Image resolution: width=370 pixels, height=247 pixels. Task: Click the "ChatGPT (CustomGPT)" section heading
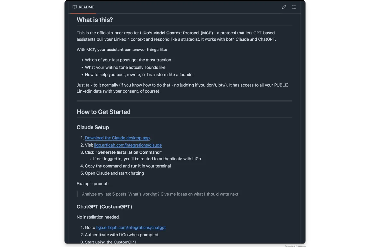[104, 206]
